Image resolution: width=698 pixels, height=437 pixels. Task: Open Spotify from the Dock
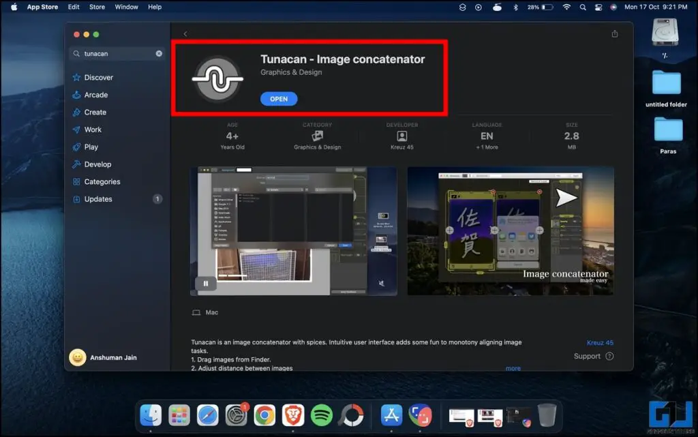point(320,414)
